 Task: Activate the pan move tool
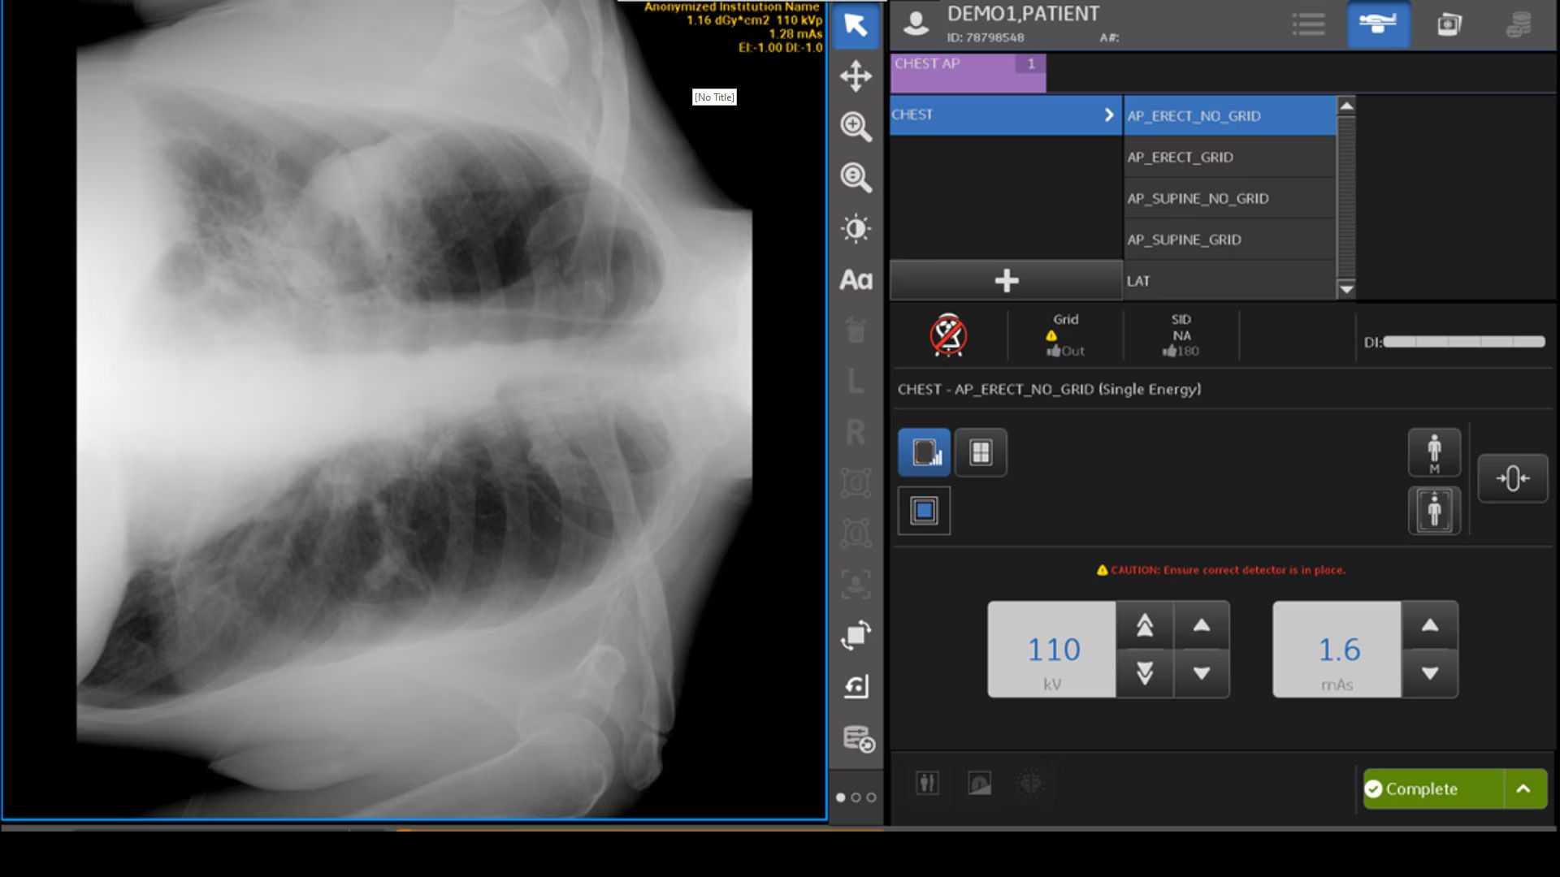(x=856, y=76)
